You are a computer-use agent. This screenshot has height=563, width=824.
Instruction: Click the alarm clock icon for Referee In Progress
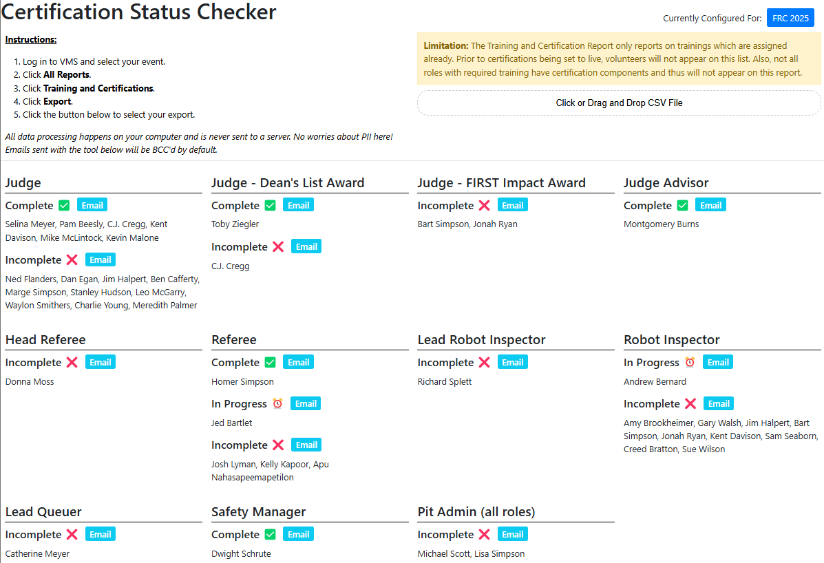[277, 403]
